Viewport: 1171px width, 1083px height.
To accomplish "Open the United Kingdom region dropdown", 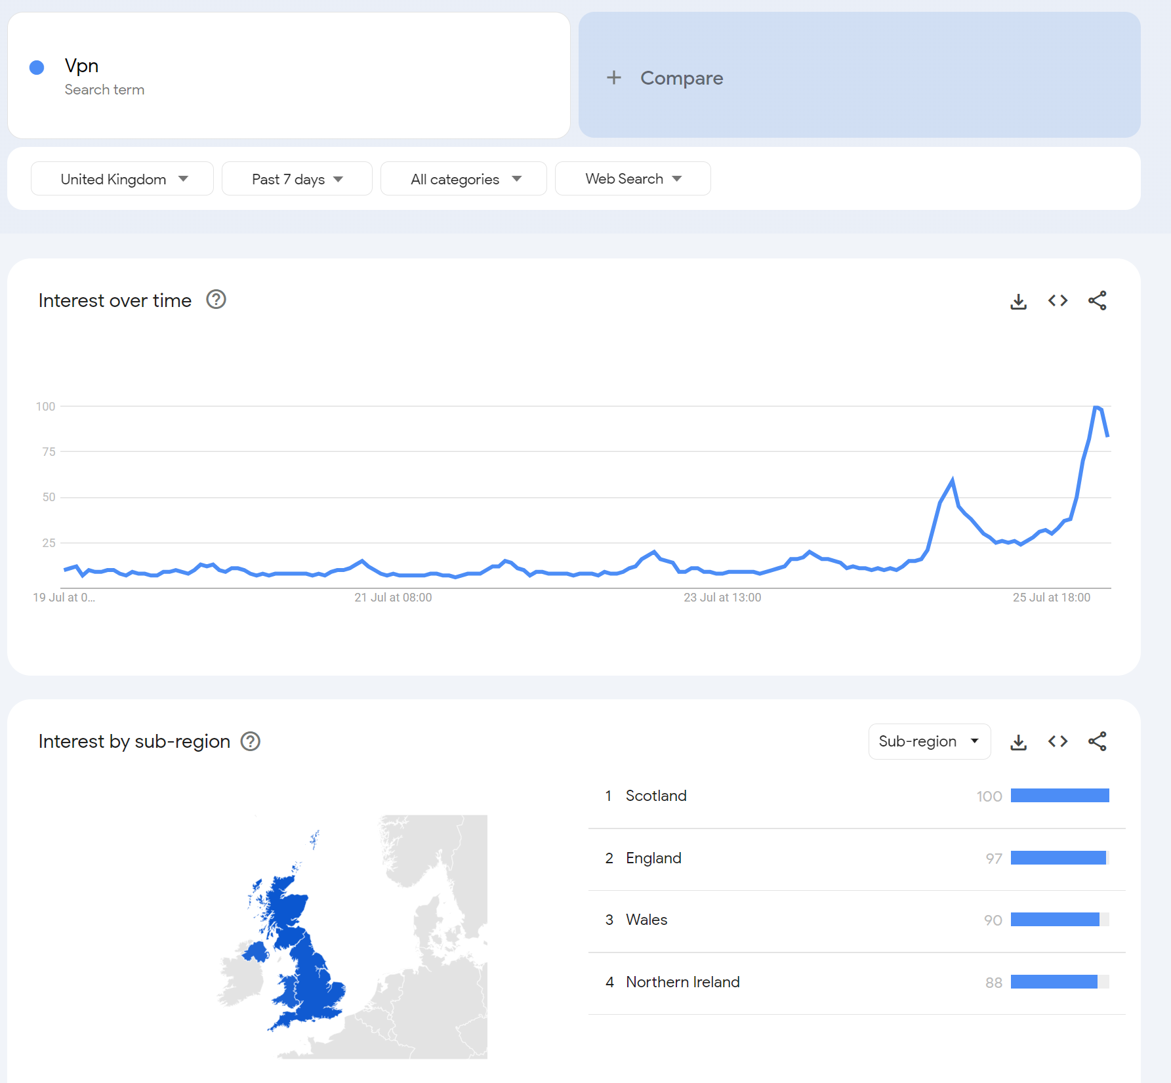I will click(x=122, y=178).
